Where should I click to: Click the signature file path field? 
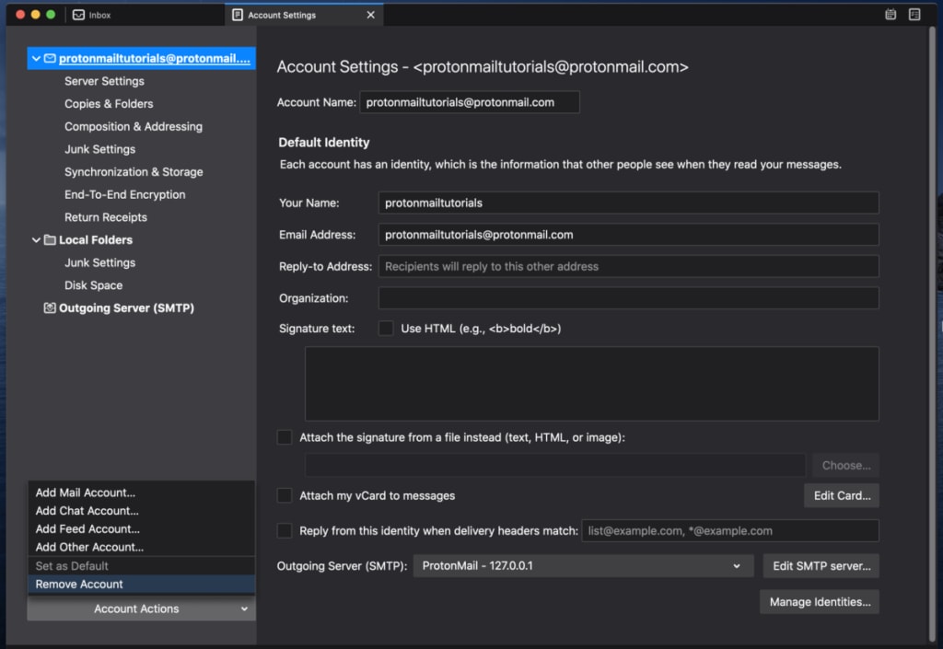(555, 465)
